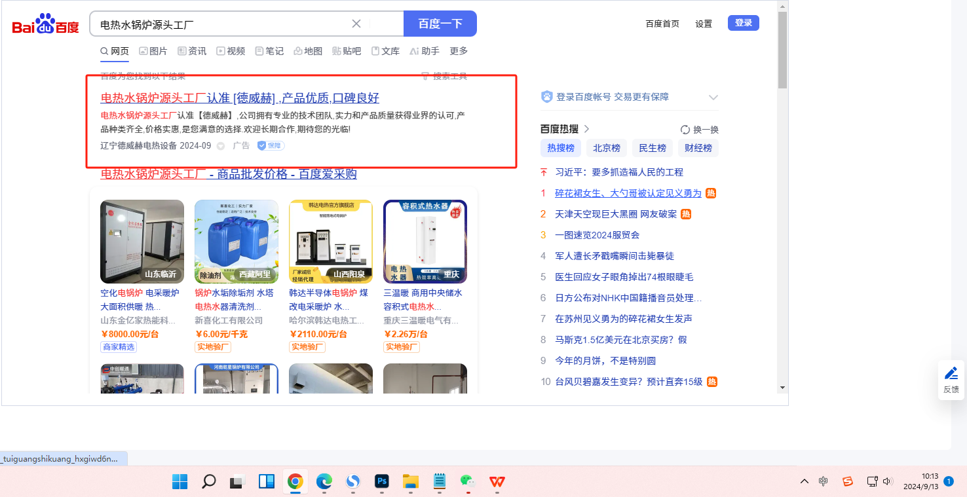This screenshot has width=967, height=497.
Task: Select the 热搜榜 tab
Action: coord(561,148)
